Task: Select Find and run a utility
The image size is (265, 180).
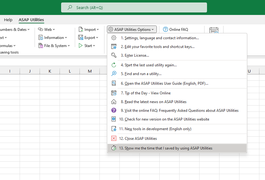Action: coord(177,73)
